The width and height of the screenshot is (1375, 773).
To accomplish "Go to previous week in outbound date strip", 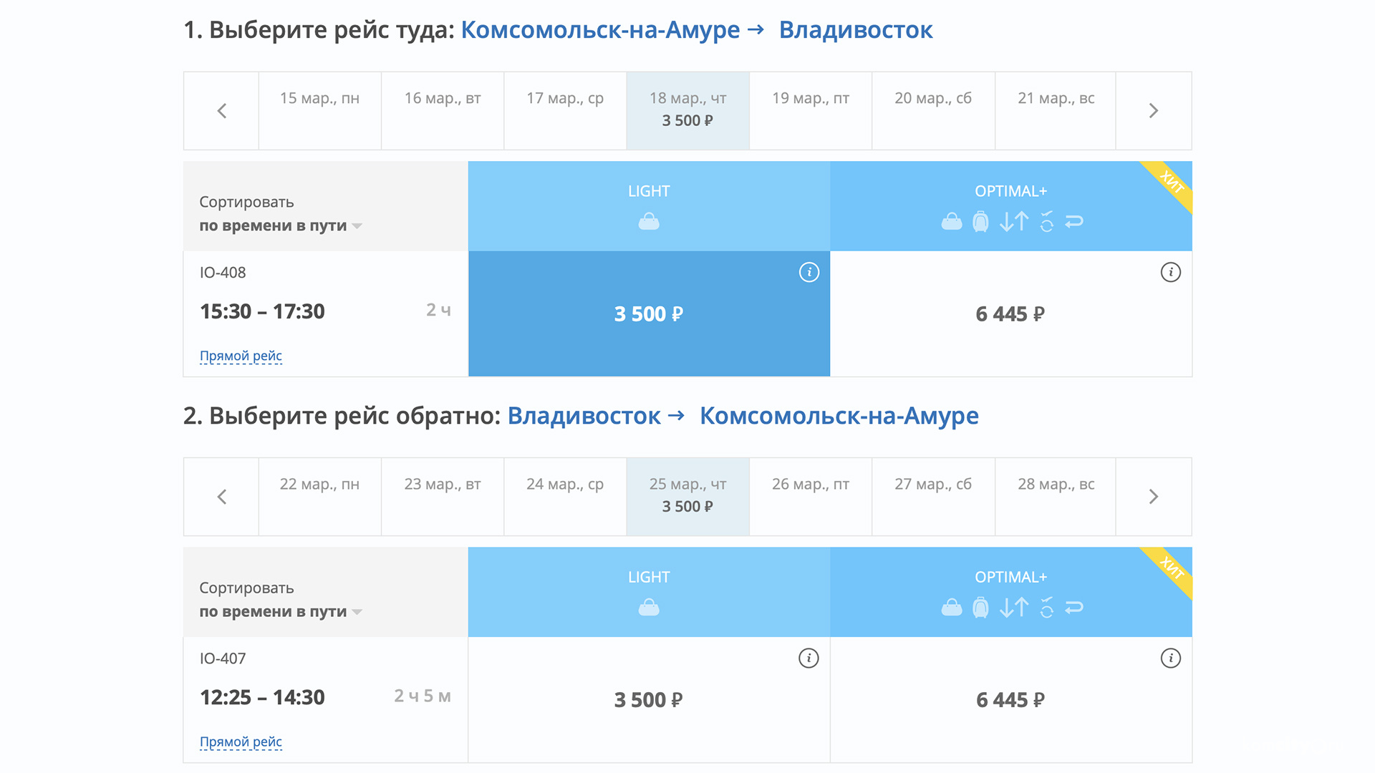I will pyautogui.click(x=221, y=111).
